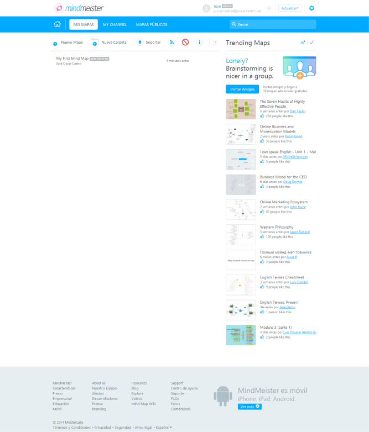Click the Invitar Amigos button
This screenshot has width=369, height=432.
242,89
